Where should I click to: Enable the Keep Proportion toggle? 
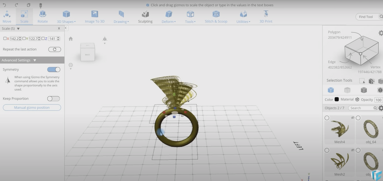click(x=53, y=99)
